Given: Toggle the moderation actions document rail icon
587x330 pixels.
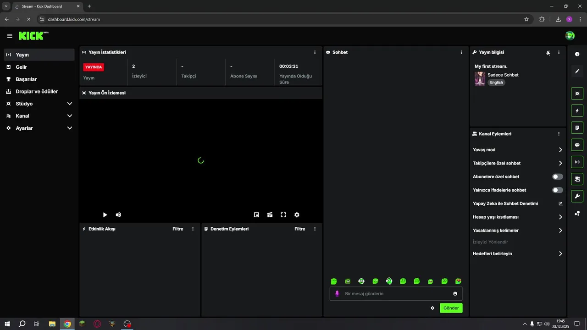Looking at the screenshot, I should click(577, 127).
